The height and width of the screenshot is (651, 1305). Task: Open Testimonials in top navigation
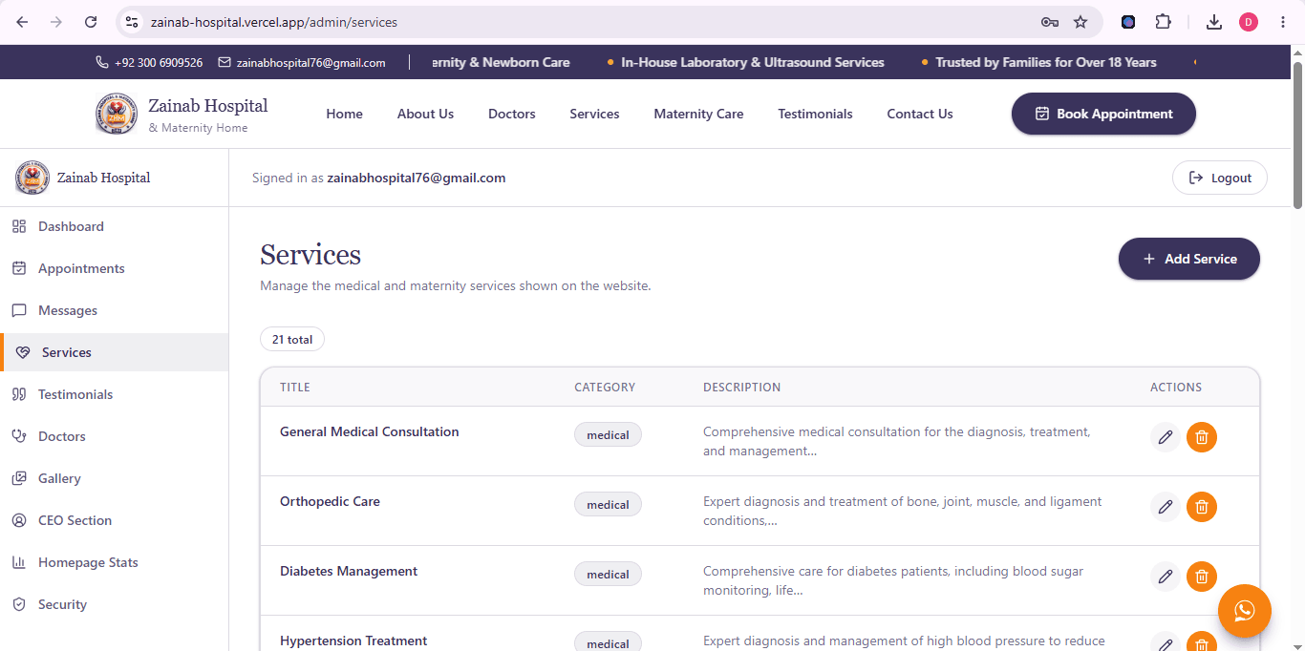[815, 114]
